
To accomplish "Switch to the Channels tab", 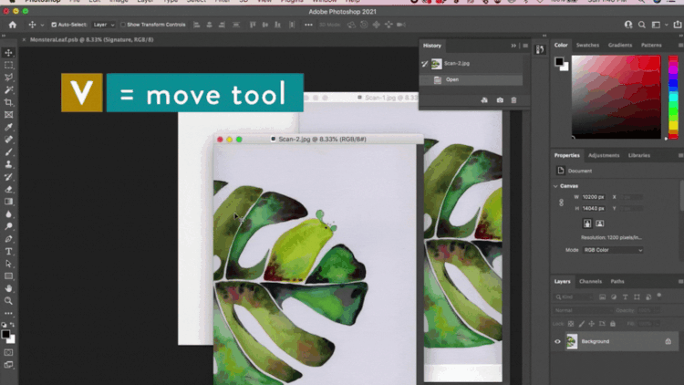I will coord(590,282).
